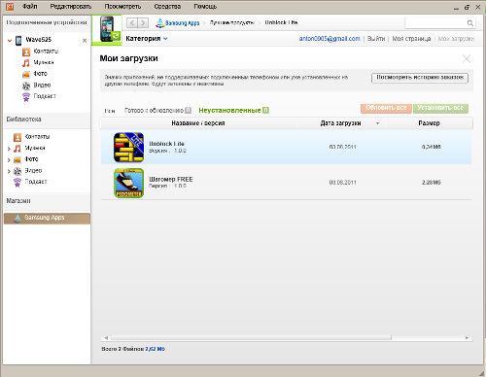Click the search magnifier icon
This screenshot has height=377, width=486.
tap(470, 23)
